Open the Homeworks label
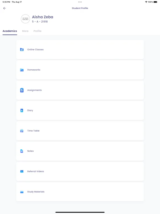 coord(34,70)
